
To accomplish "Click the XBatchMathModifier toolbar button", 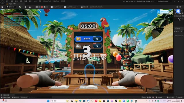I will tap(97, 7).
